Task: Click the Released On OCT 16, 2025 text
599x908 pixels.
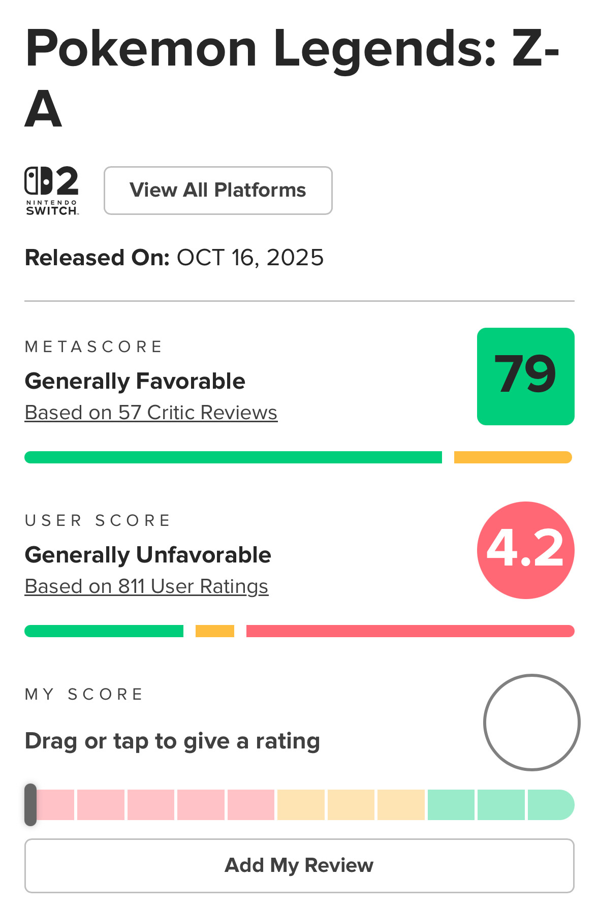Action: 174,258
